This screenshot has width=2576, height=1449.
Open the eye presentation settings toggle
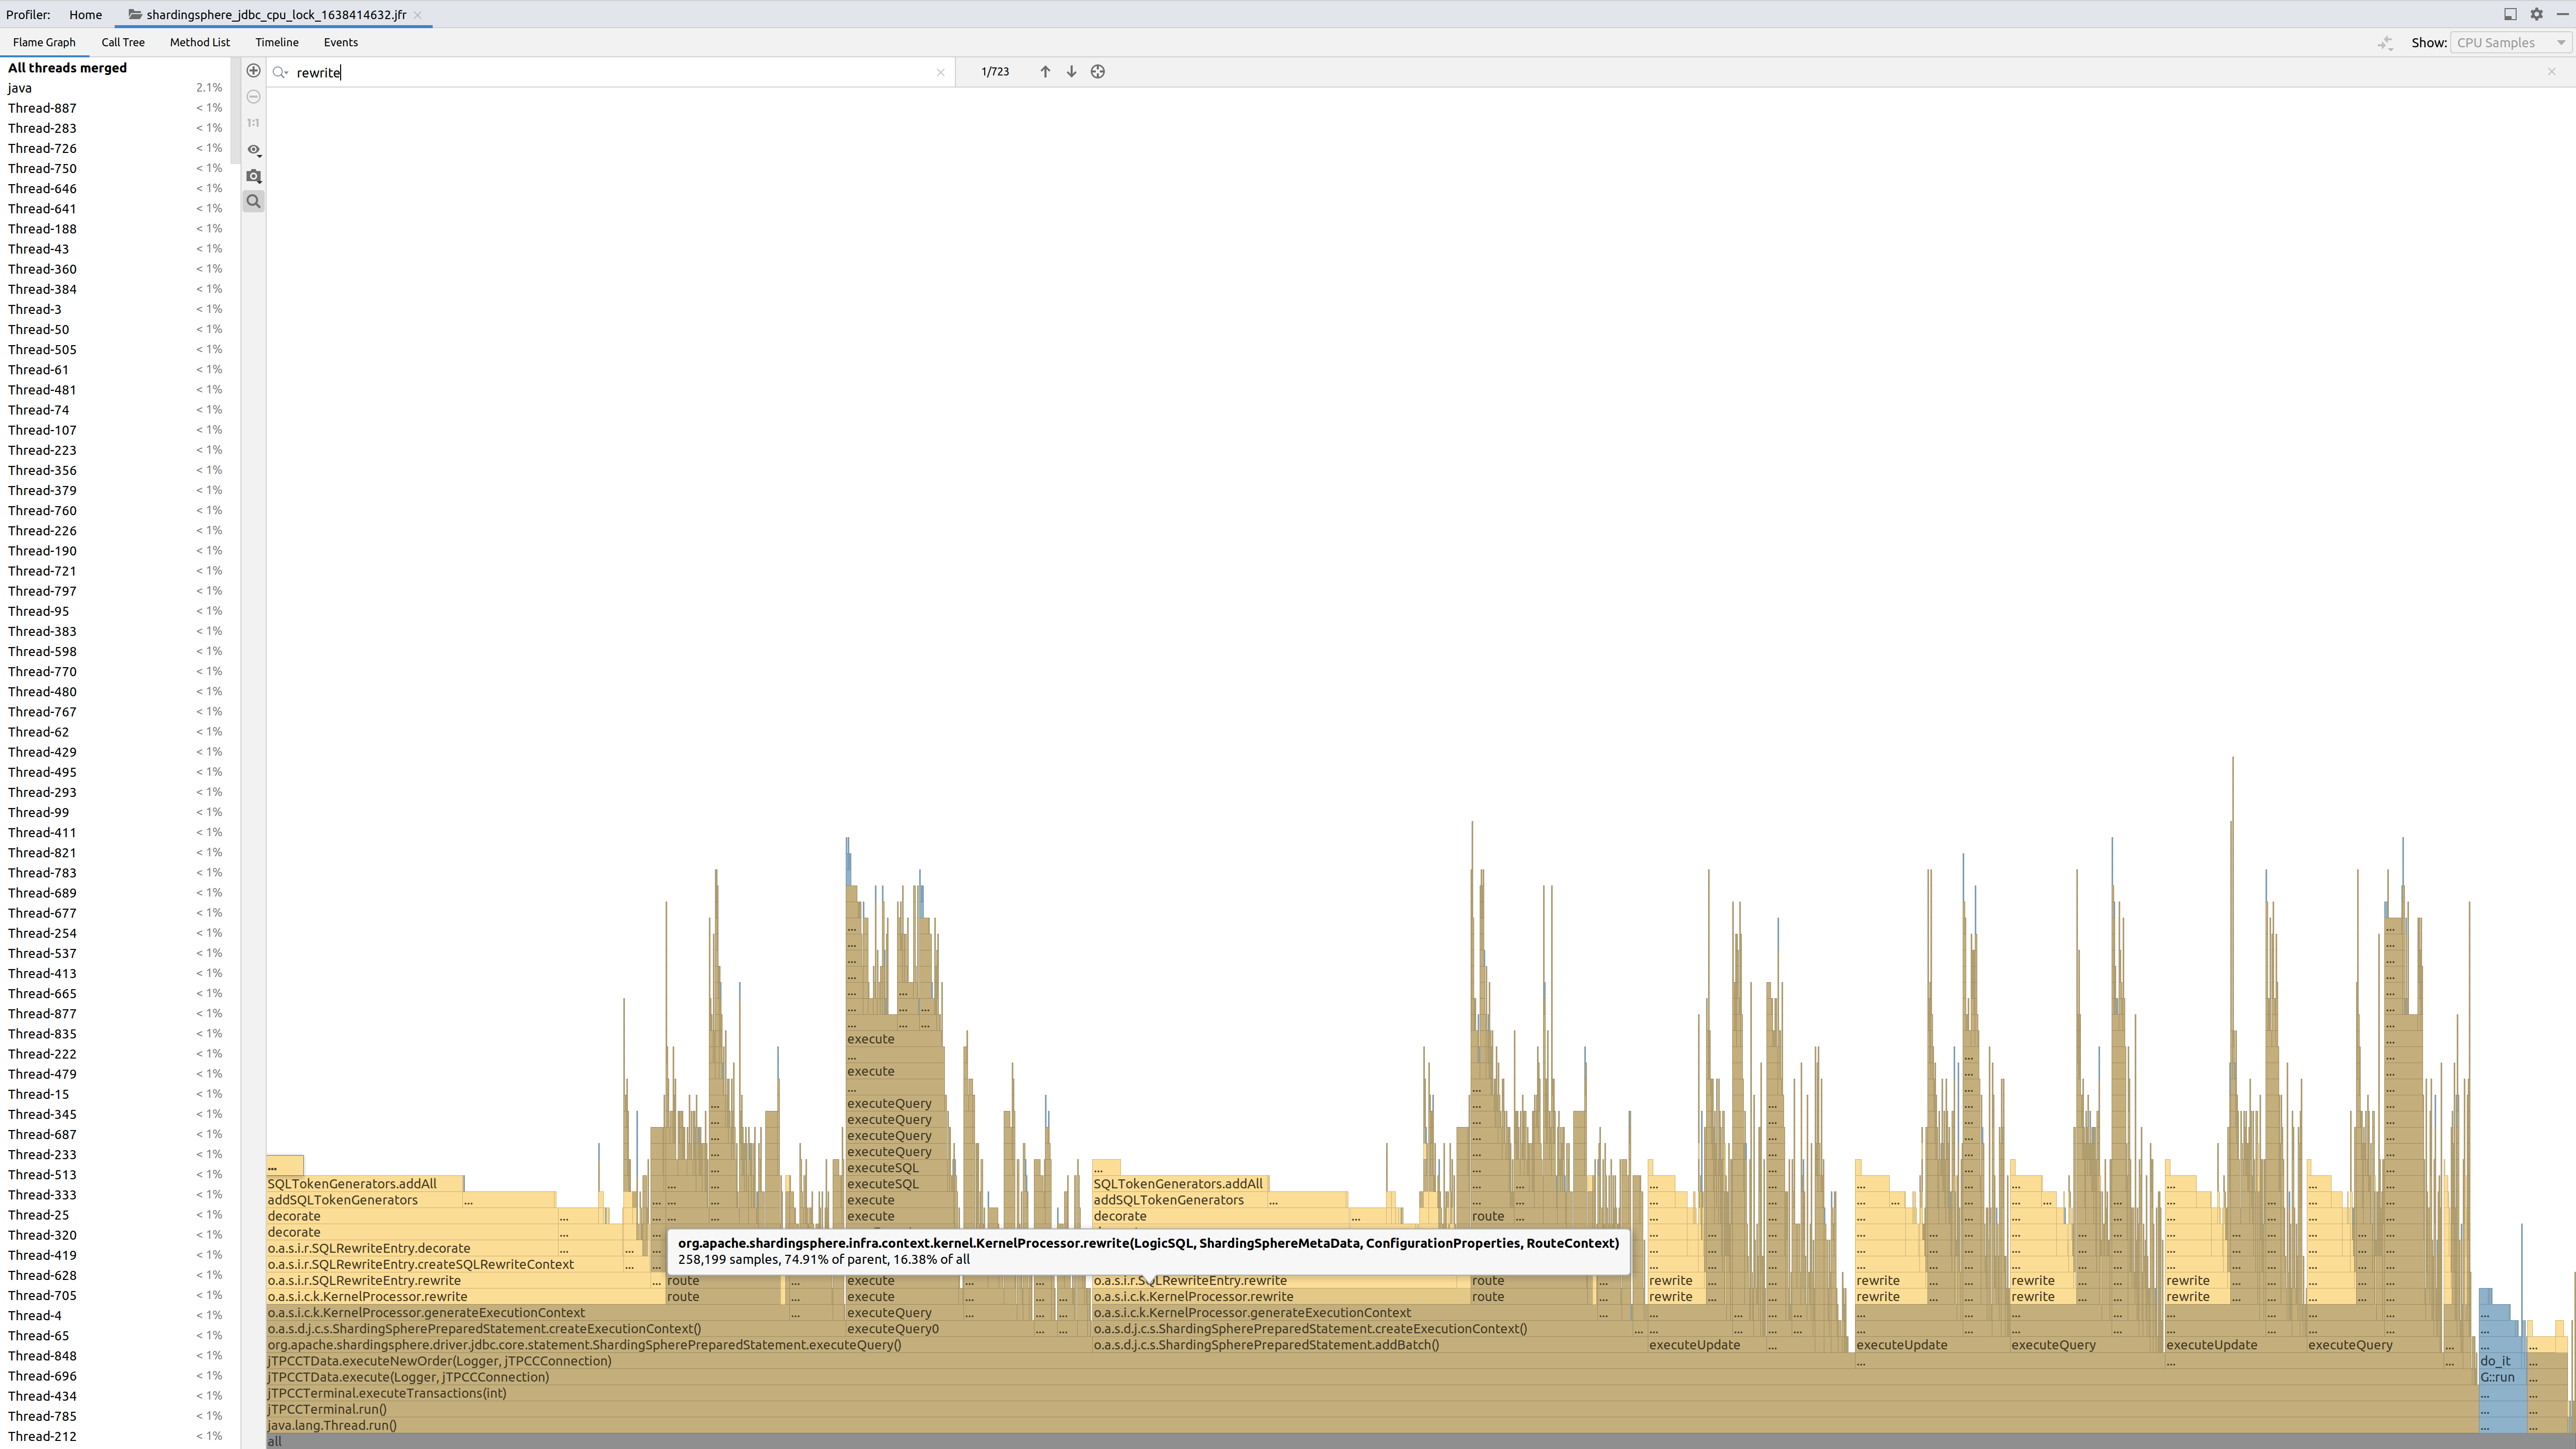coord(253,150)
